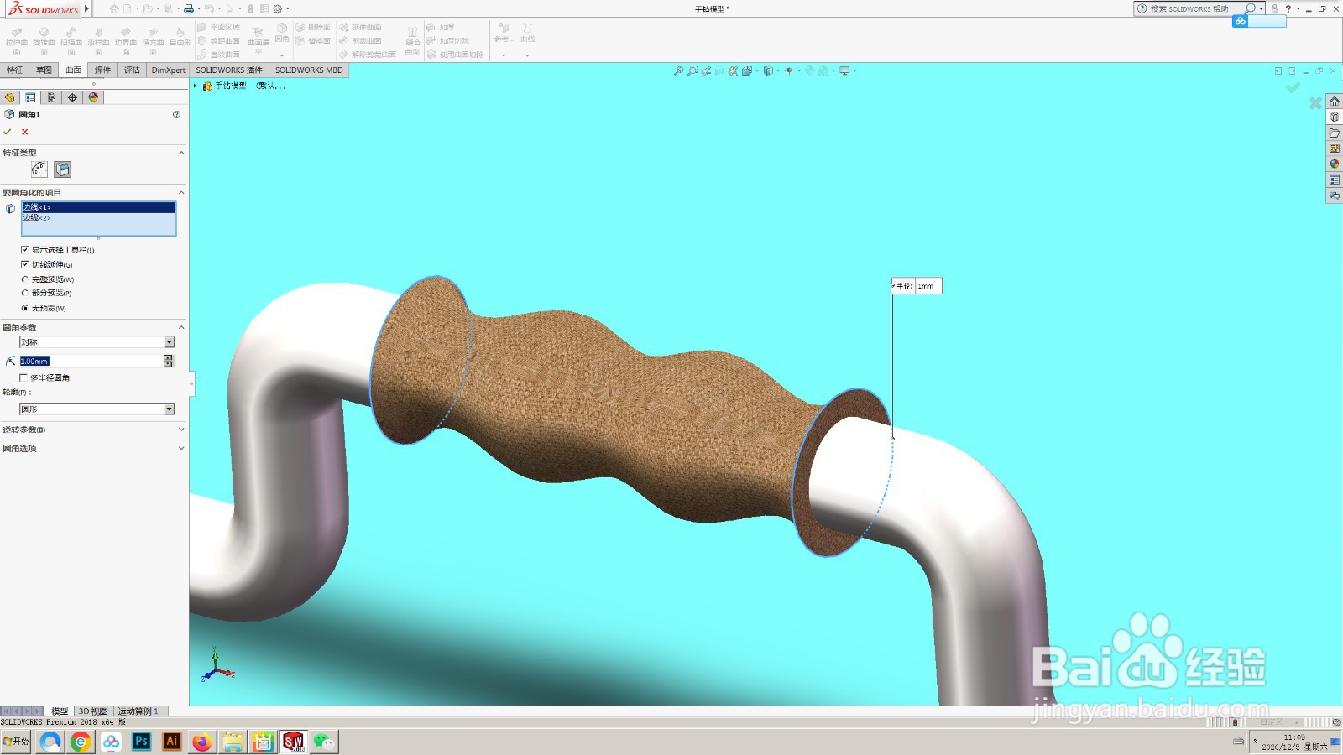Open View Settings monitor icon

[x=845, y=71]
